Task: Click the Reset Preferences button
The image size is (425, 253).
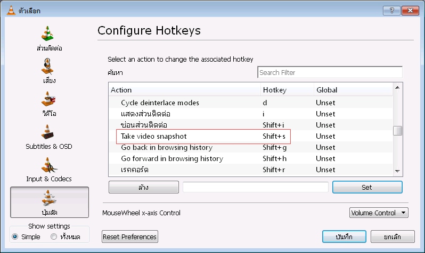Action: click(130, 237)
